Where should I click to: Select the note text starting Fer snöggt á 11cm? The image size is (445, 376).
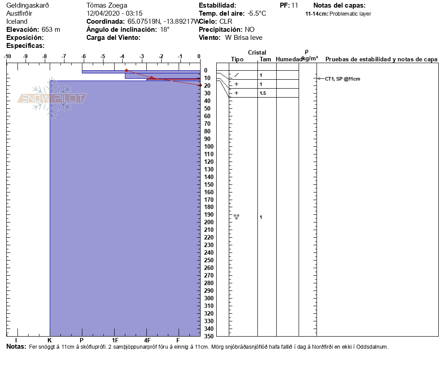[x=209, y=347]
